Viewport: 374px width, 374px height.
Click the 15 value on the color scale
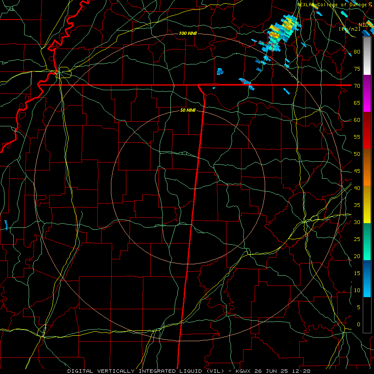[x=357, y=273]
